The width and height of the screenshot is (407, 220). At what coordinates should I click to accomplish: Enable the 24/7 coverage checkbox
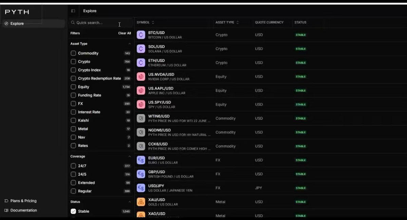pos(73,166)
